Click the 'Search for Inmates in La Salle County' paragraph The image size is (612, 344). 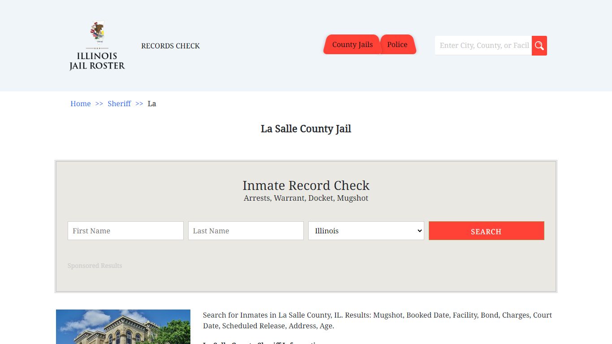click(377, 320)
